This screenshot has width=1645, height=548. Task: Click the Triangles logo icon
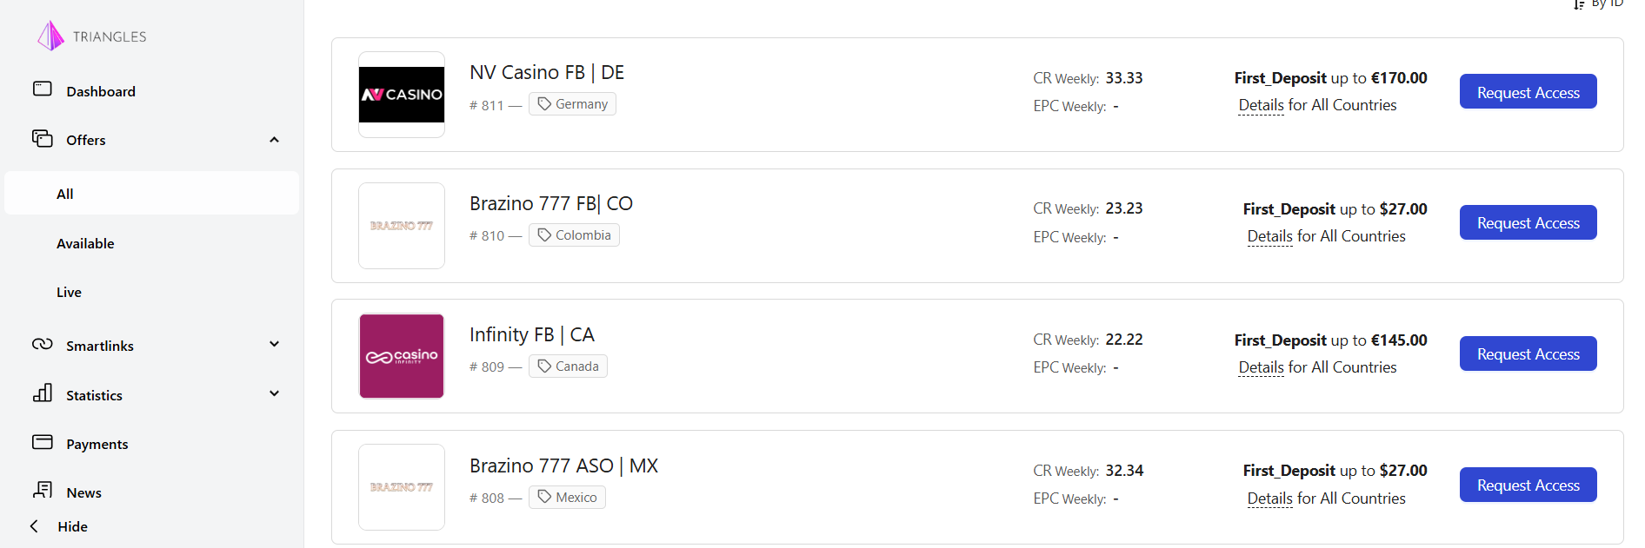click(x=50, y=36)
